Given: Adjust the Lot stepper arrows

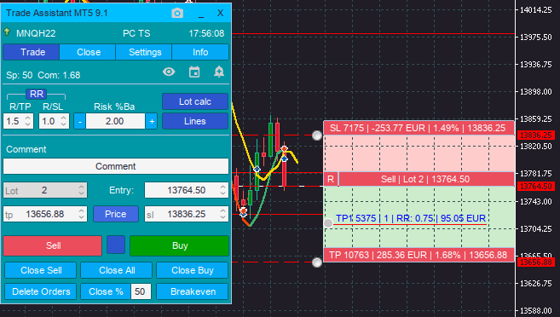Looking at the screenshot, I should tap(82, 190).
